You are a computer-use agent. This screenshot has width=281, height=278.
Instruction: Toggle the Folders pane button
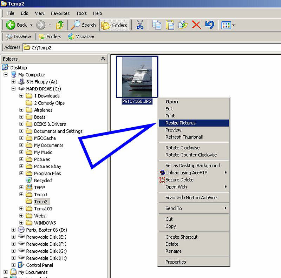point(115,25)
